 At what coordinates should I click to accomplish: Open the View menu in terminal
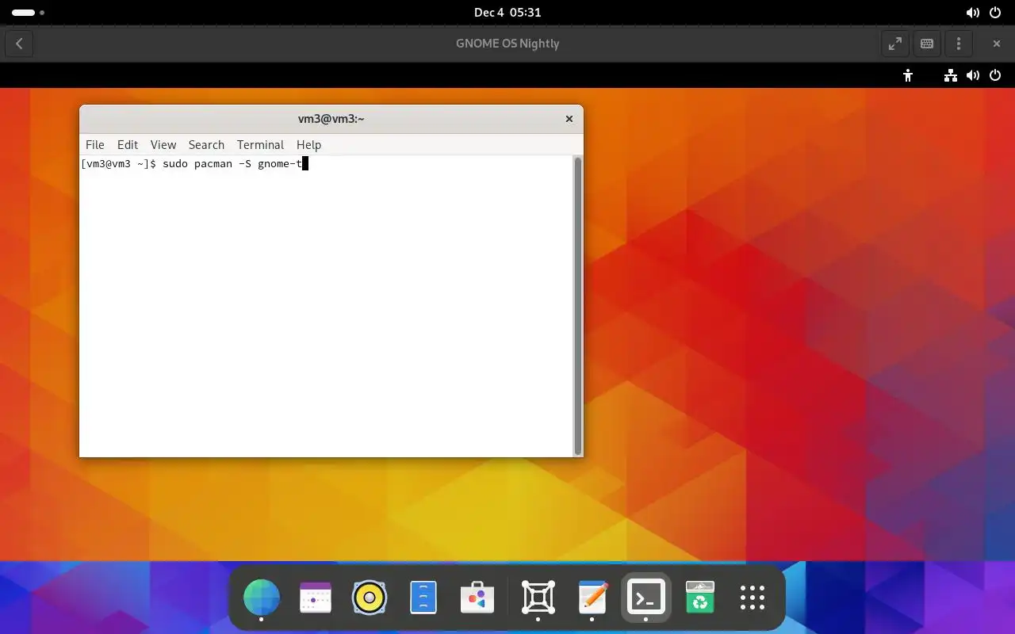click(163, 144)
